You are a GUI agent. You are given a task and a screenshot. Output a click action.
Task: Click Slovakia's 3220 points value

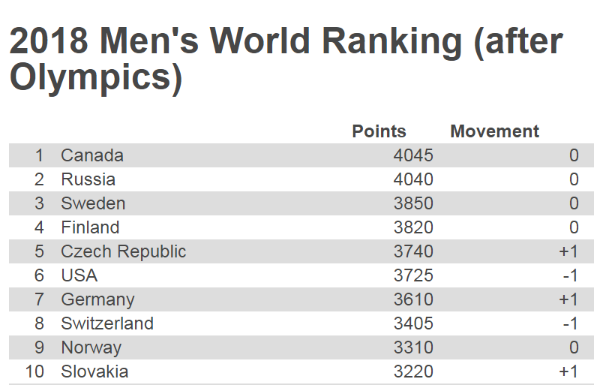tap(413, 371)
